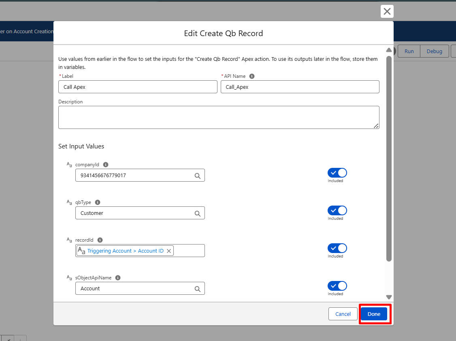456x341 pixels.
Task: Click search icon in qbType field
Action: pos(198,213)
